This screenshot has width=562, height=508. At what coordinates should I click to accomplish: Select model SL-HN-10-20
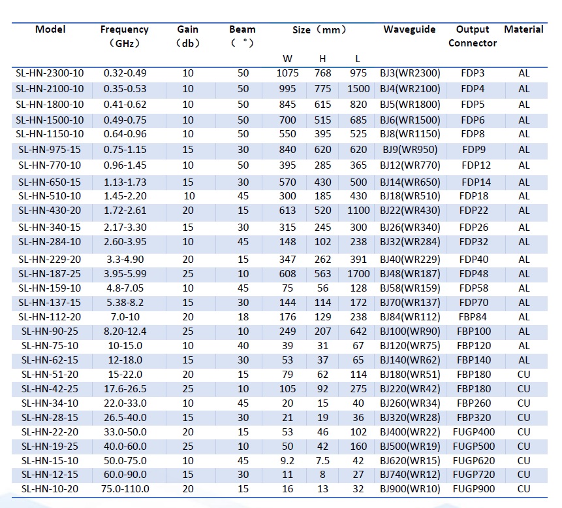(x=50, y=488)
